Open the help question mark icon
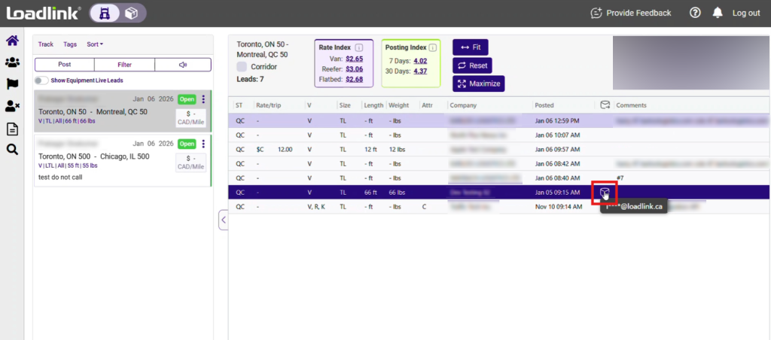Image resolution: width=771 pixels, height=340 pixels. click(695, 13)
